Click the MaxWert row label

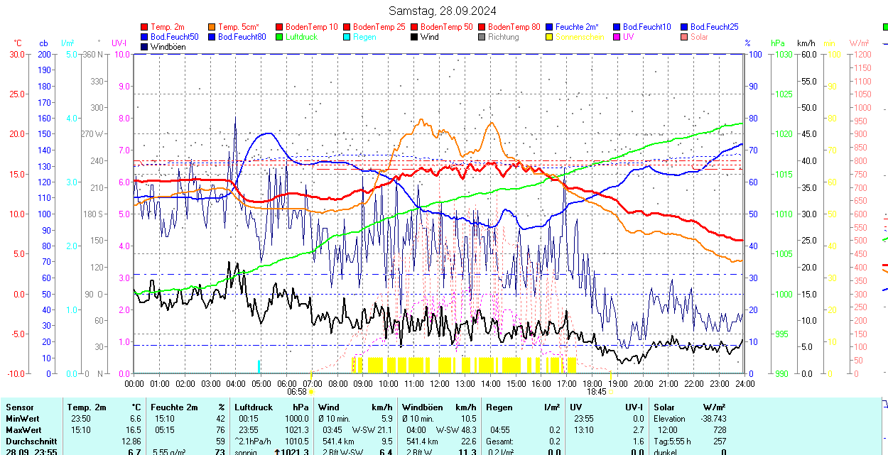pyautogui.click(x=23, y=430)
